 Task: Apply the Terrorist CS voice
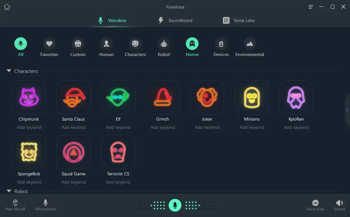[x=118, y=152]
